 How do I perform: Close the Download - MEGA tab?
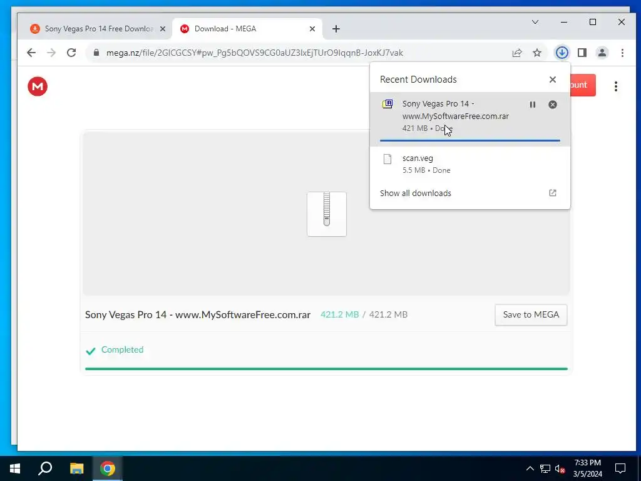312,29
